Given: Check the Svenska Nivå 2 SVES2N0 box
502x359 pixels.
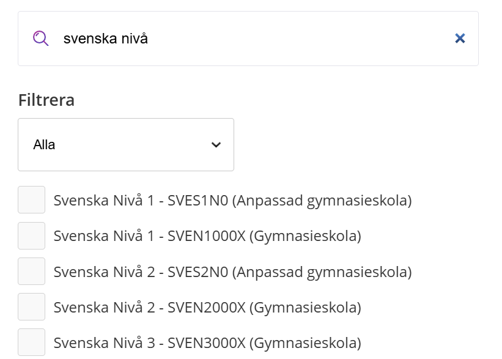Looking at the screenshot, I should click(x=31, y=272).
